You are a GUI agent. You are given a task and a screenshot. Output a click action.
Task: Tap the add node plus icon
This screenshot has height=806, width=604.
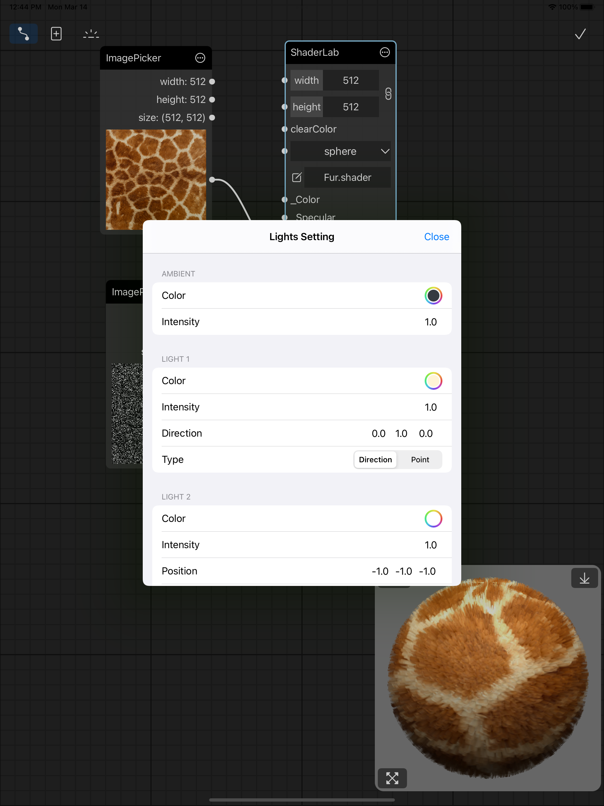56,34
